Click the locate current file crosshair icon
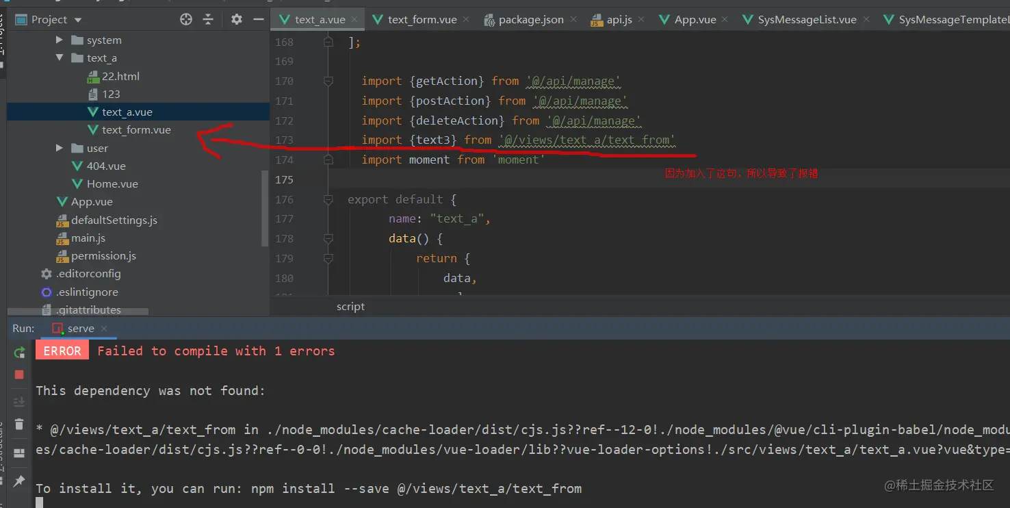This screenshot has height=508, width=1010. (186, 20)
